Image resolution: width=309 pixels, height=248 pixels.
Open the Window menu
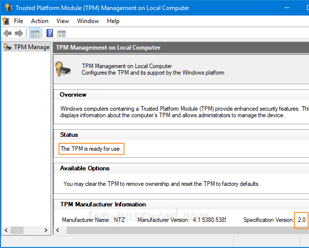coord(88,21)
